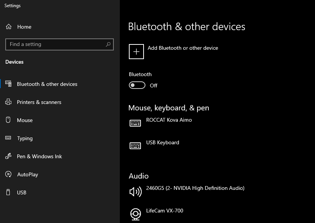This screenshot has height=223, width=315.
Task: Click the Typing keyboard icon
Action: tap(8, 138)
